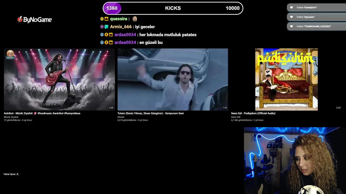Viewport: 346px width, 194px height.
Task: Click '19 görüntüleme • 4 ay önce' text
Action: (x=18, y=120)
